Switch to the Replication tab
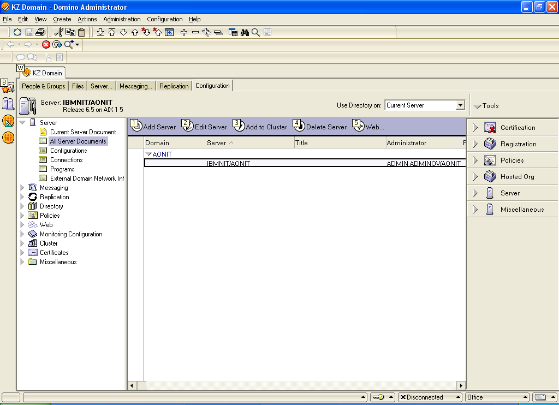The width and height of the screenshot is (559, 405). tap(174, 86)
